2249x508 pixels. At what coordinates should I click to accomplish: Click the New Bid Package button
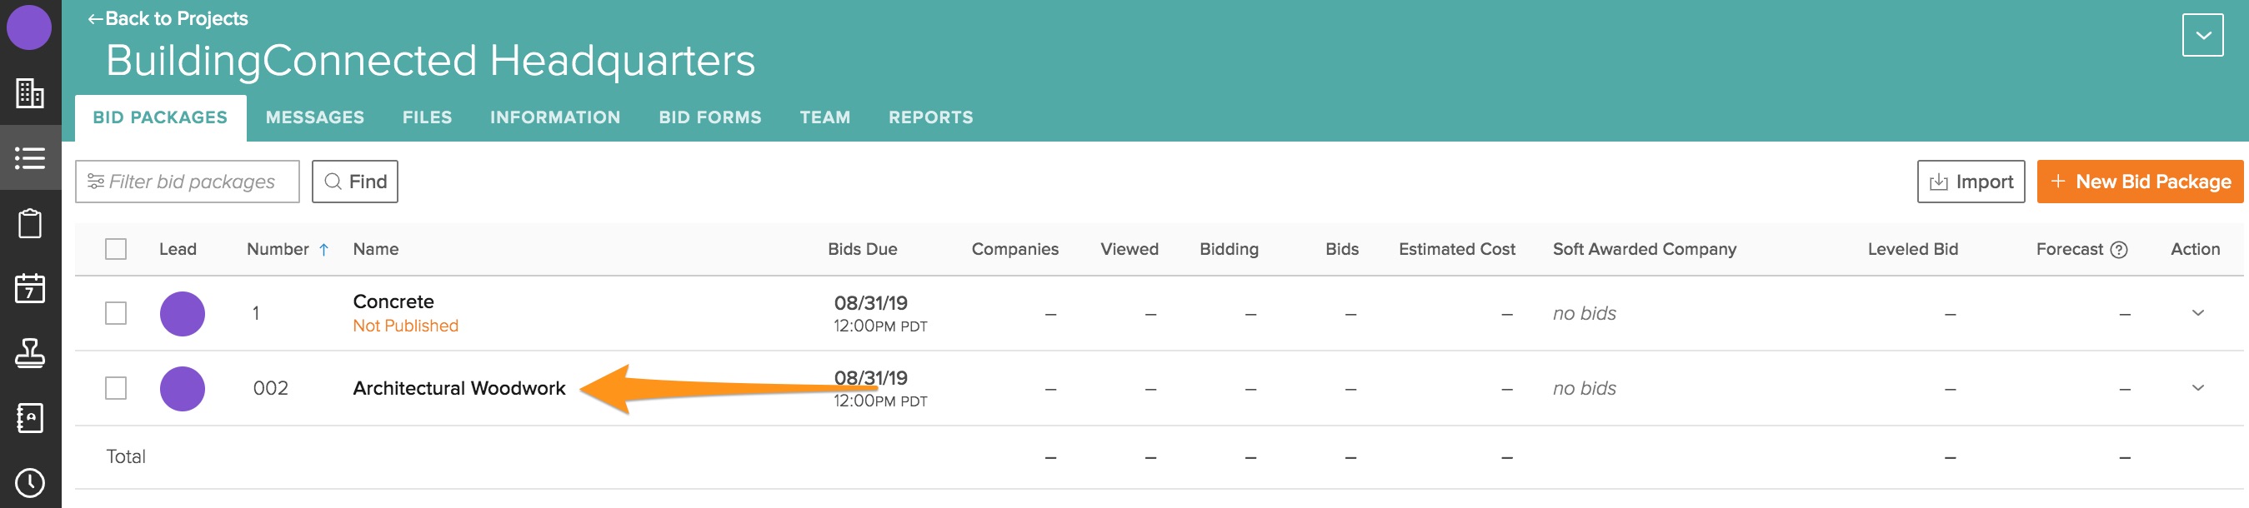click(2139, 182)
